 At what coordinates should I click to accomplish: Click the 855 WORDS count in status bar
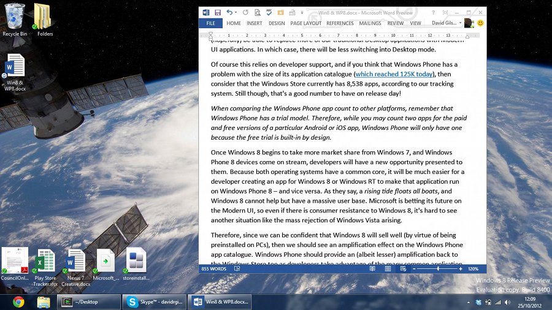pyautogui.click(x=213, y=269)
